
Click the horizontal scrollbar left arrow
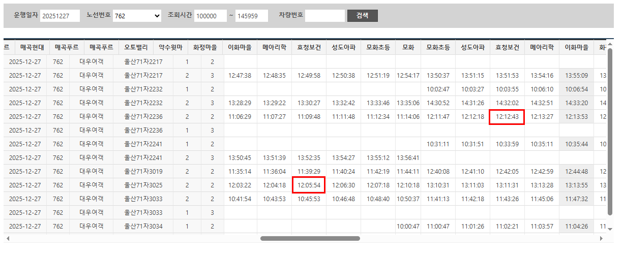[7, 238]
